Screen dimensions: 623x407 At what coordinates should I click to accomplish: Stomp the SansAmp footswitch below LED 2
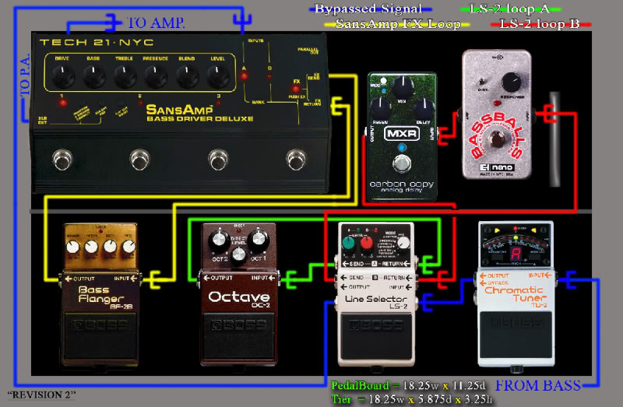tap(140, 160)
